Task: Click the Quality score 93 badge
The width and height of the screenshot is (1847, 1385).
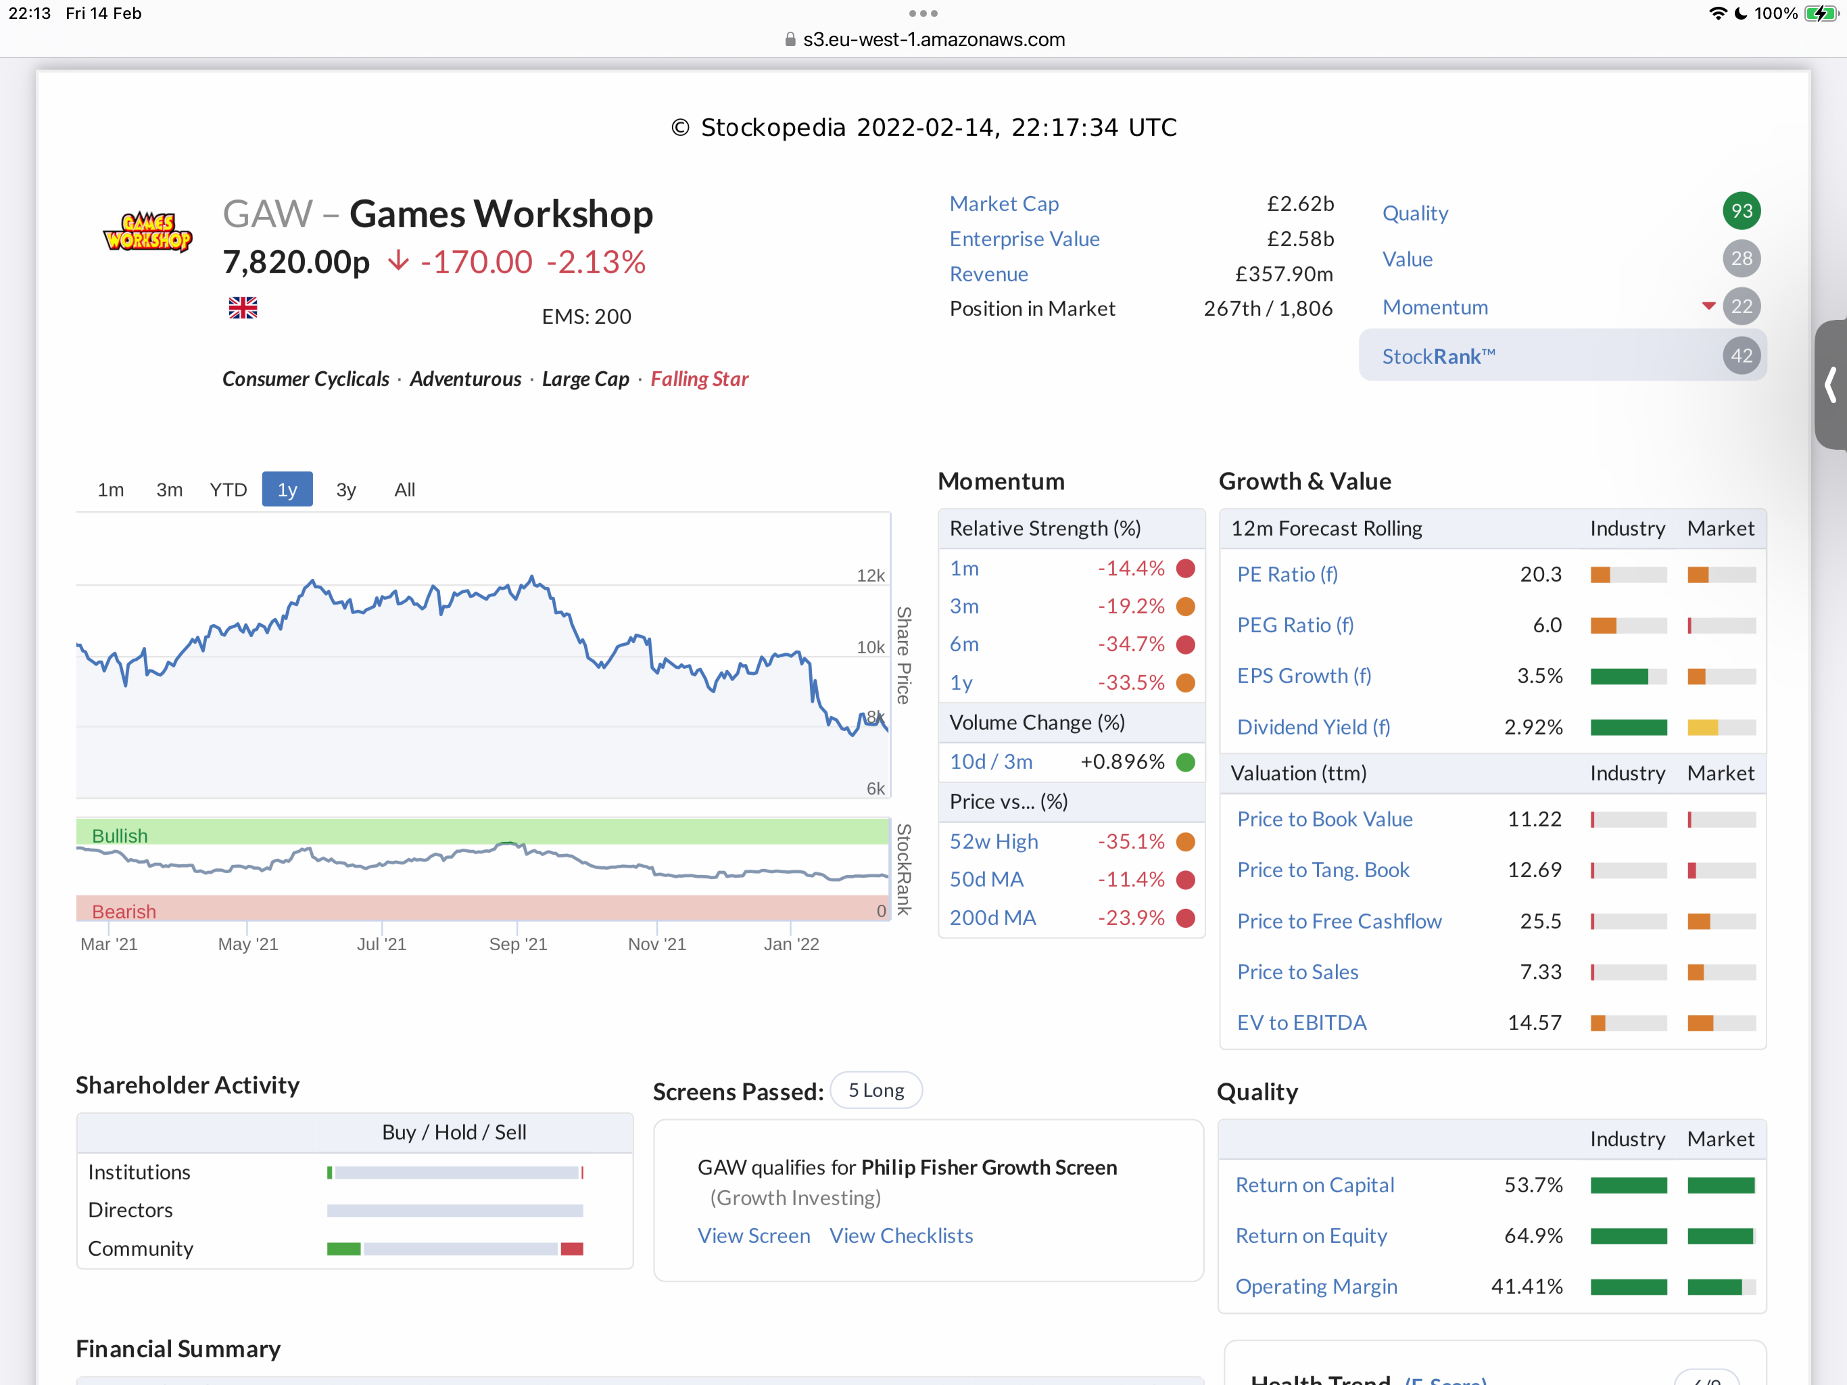Action: pyautogui.click(x=1741, y=212)
